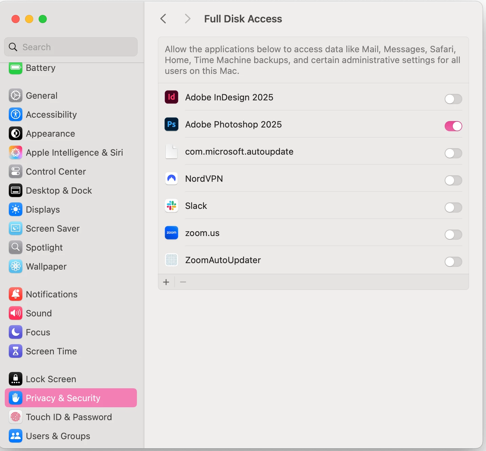Screen dimensions: 486x451
Task: Enable Full Disk Access for Adobe InDesign 2025
Action: [453, 99]
